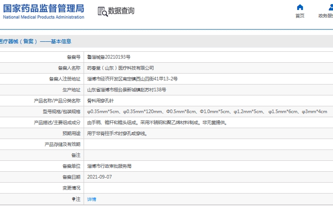Click the production address ending 赵苏村138号

tap(127, 90)
